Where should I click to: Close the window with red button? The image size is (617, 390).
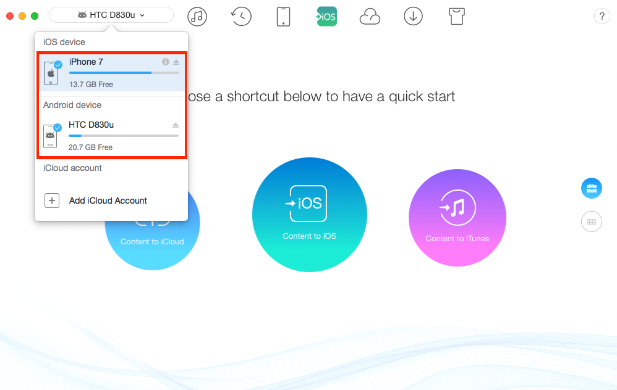11,15
